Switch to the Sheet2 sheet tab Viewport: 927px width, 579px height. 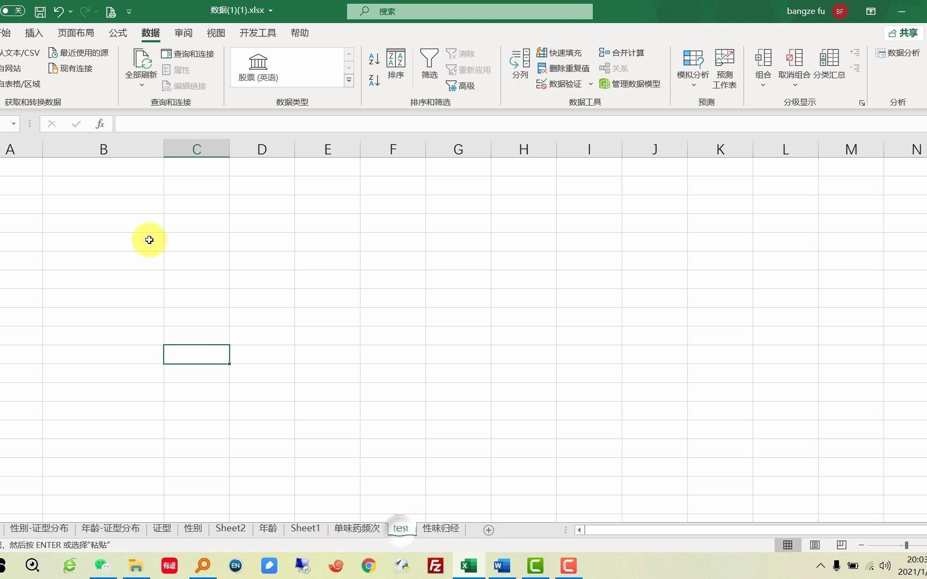point(231,528)
